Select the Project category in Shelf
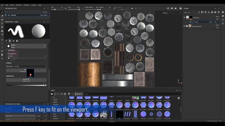The image size is (225, 126). 55,100
